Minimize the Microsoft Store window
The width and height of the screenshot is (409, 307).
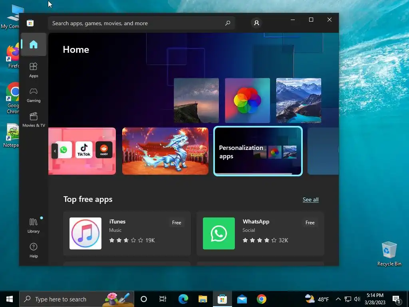[x=293, y=20]
